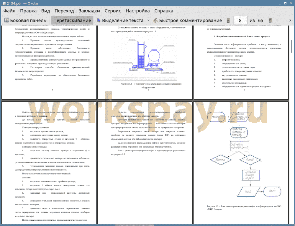This screenshot has width=295, height=226.
Task: Enable Быстрое комментирование annotation tool
Action: (x=187, y=20)
